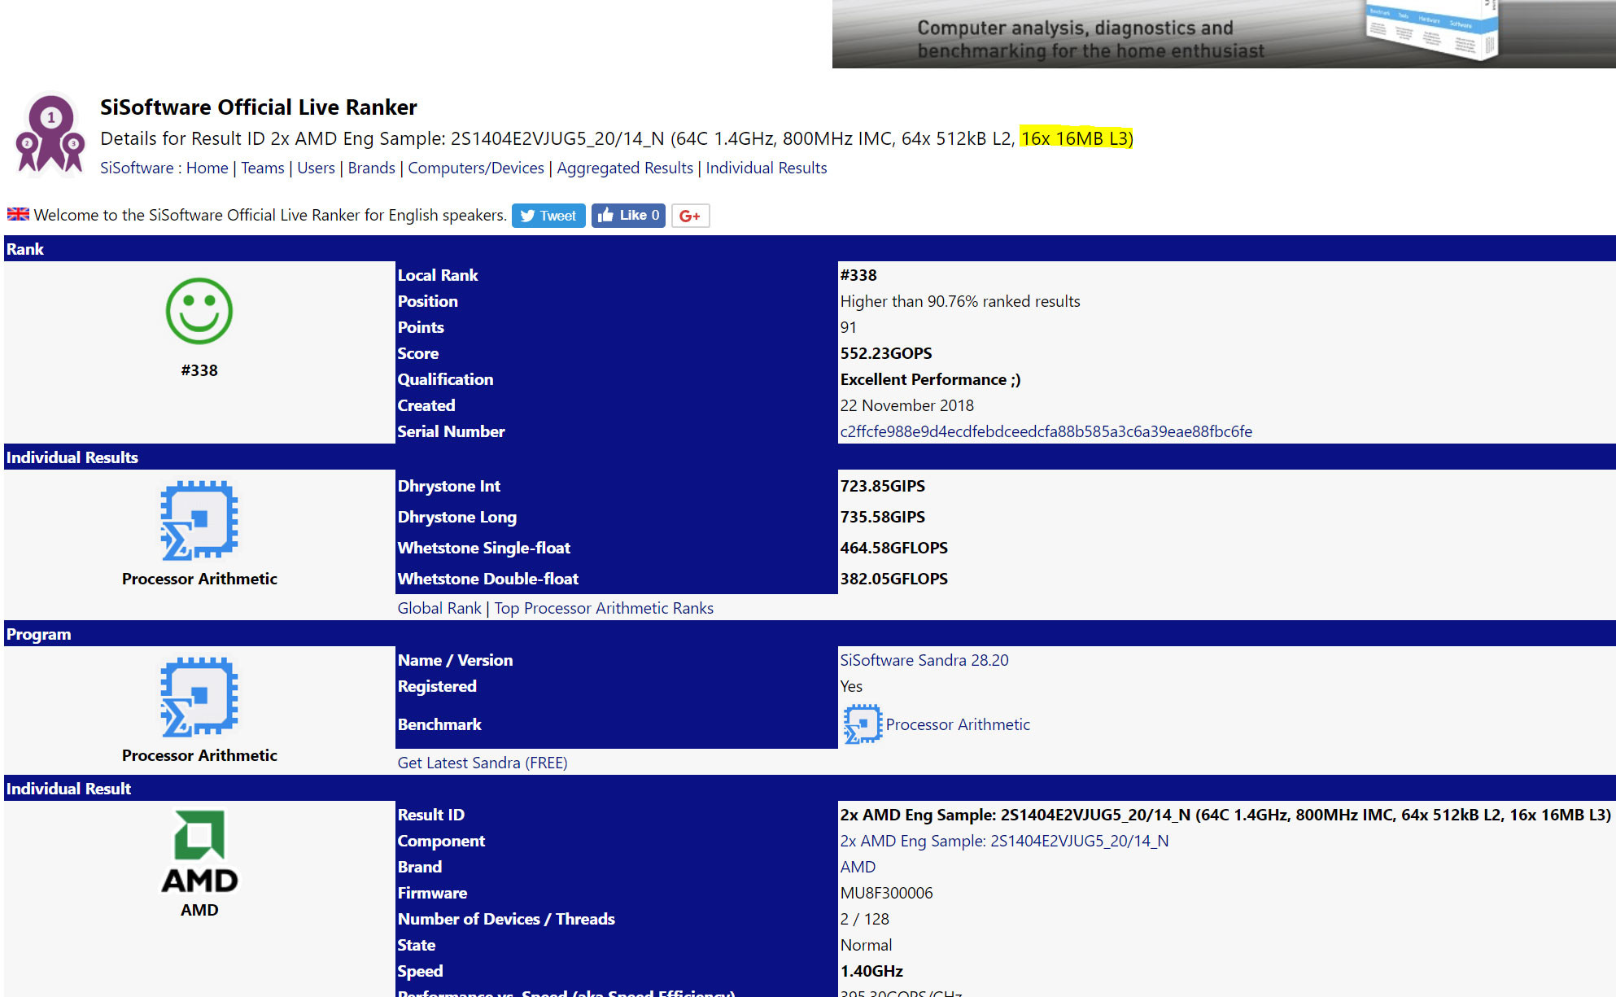
Task: Click Processor Arithmetic icon in Individual Results
Action: (199, 520)
